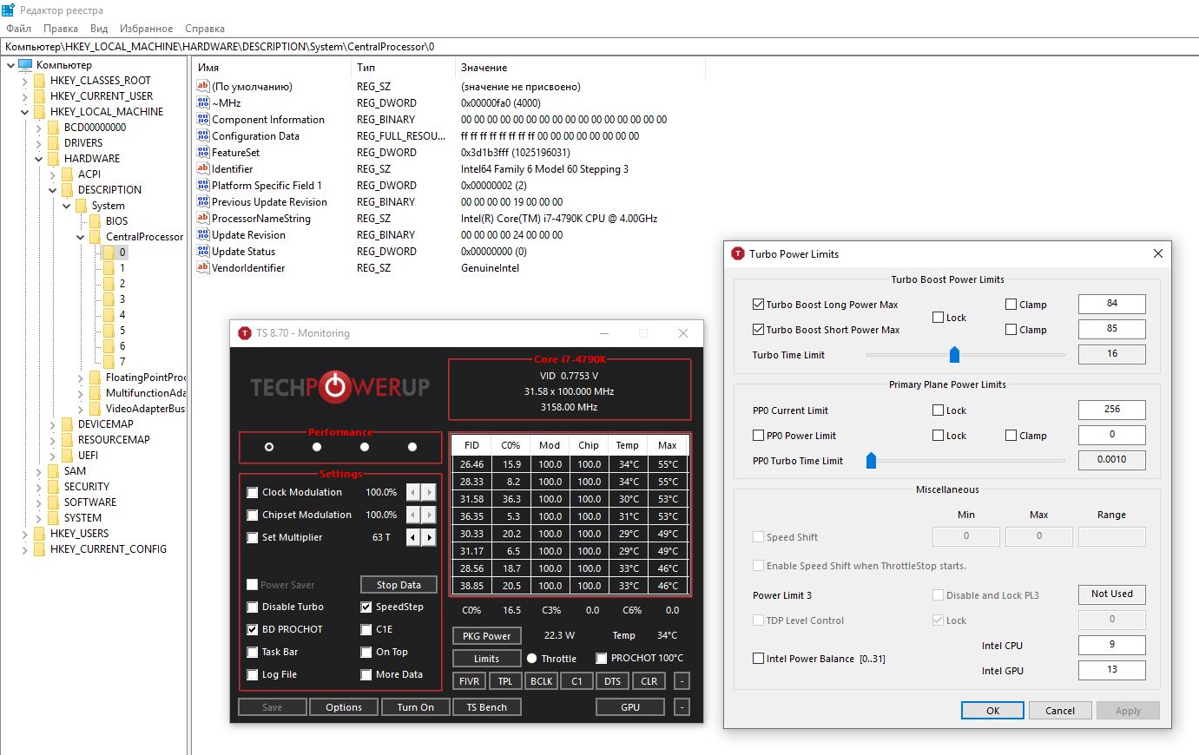Image resolution: width=1199 pixels, height=755 pixels.
Task: Click the PP0 Turbo Time Limit slider handle
Action: (871, 461)
